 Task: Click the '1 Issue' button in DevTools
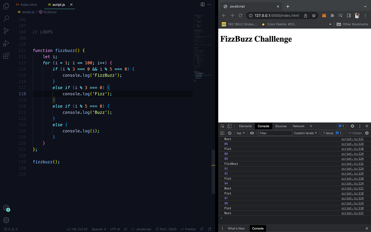coord(331,133)
